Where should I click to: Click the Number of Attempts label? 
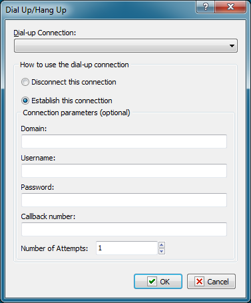pos(55,248)
